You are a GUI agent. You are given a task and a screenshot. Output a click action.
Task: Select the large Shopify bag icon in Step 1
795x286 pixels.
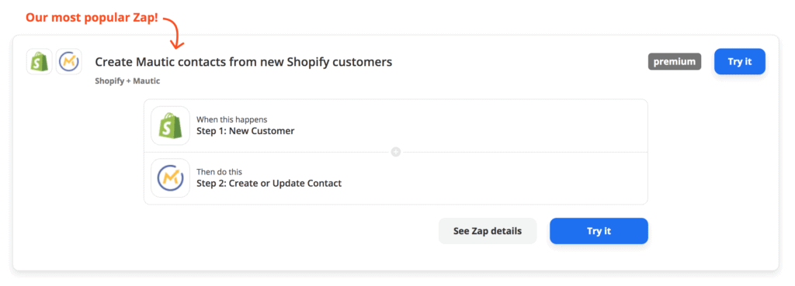(x=170, y=126)
